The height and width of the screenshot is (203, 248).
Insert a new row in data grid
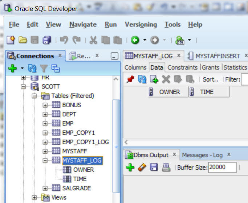(154, 79)
